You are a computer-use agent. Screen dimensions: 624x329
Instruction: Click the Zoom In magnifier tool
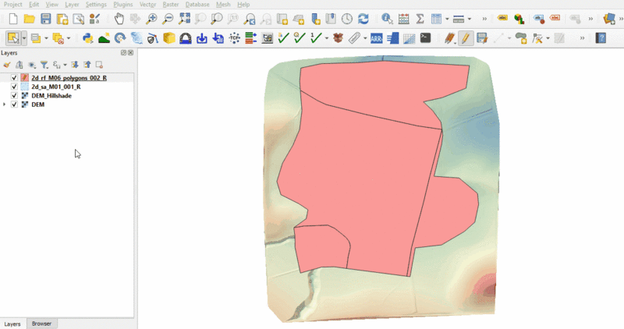coord(151,19)
